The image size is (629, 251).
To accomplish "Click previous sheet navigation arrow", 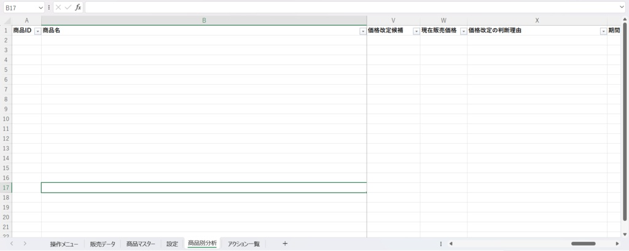I will pyautogui.click(x=12, y=244).
